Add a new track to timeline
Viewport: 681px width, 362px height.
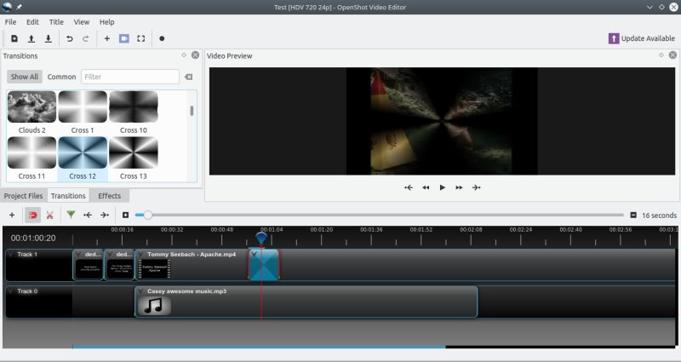point(11,215)
